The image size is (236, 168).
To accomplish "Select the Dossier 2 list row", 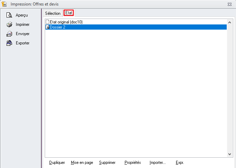I will 138,27.
